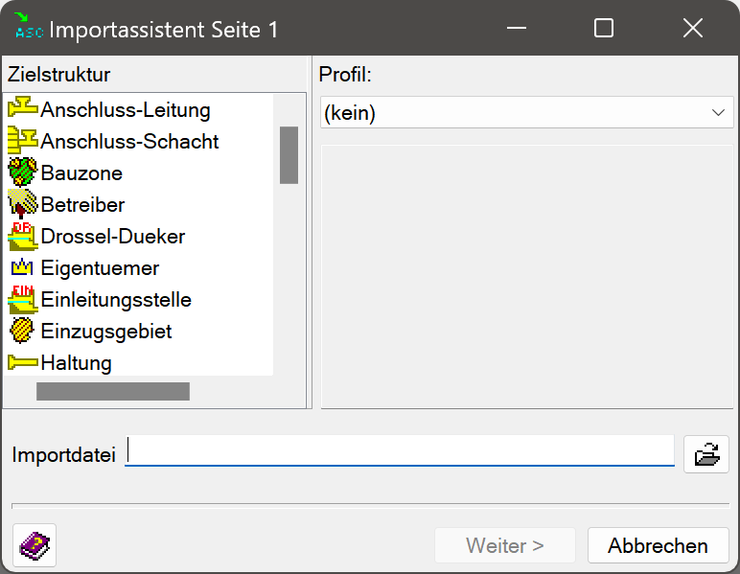This screenshot has width=740, height=574.
Task: Click the Betreiber icon
Action: (x=23, y=204)
